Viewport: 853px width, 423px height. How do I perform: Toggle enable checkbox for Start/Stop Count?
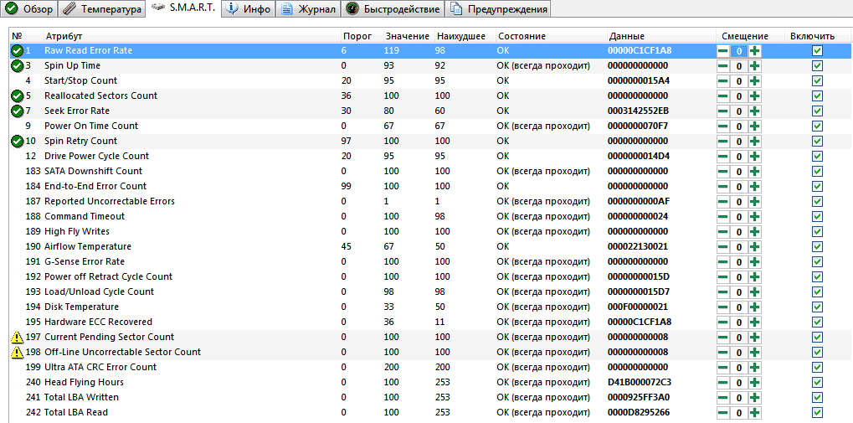point(817,81)
